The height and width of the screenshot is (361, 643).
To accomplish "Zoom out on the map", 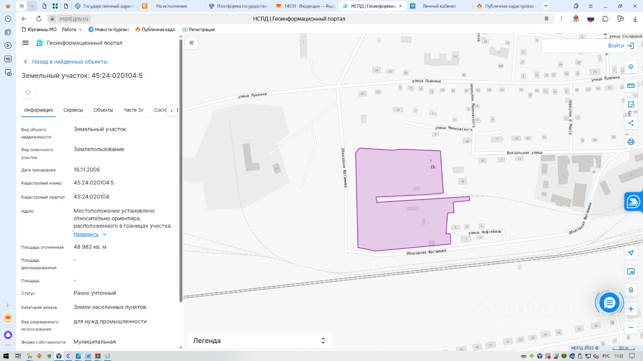I will click(631, 328).
